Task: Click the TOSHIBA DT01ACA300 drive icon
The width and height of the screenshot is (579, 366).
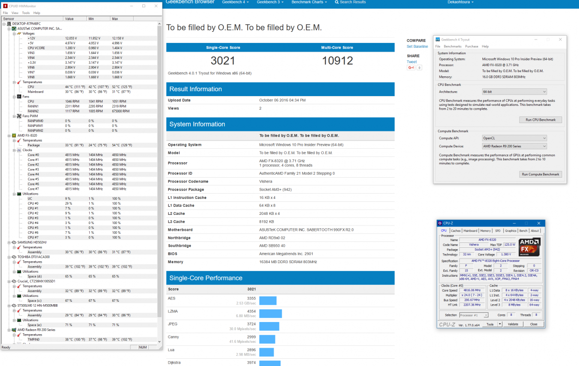Action: [x=14, y=257]
